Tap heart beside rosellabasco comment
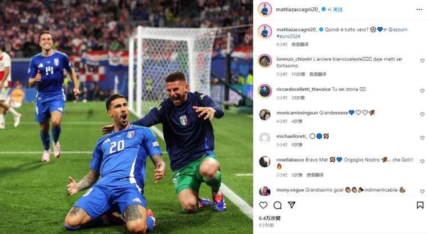The width and height of the screenshot is (428, 234). (422, 161)
